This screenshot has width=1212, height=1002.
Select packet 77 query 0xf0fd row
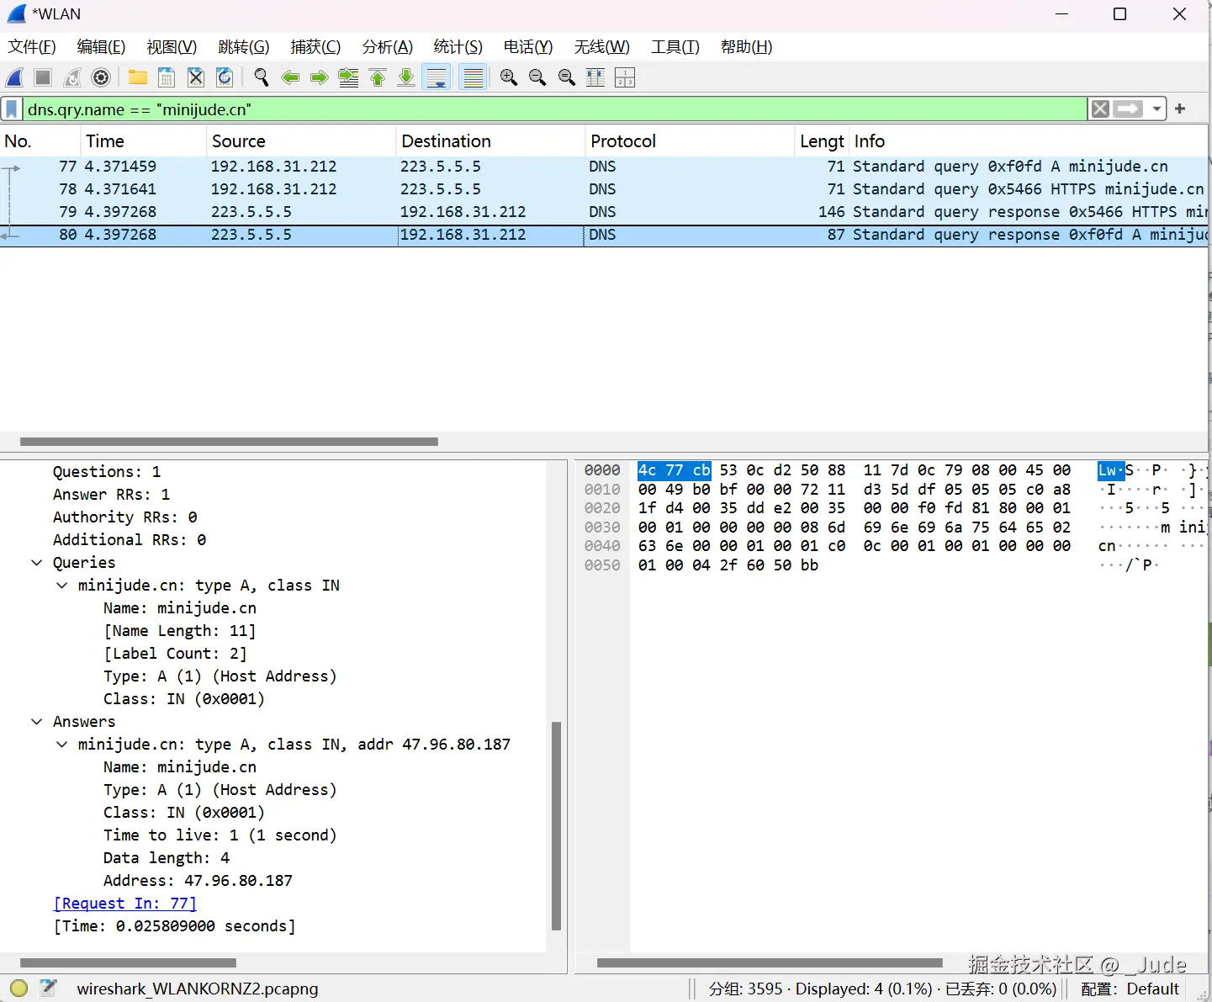pos(604,167)
